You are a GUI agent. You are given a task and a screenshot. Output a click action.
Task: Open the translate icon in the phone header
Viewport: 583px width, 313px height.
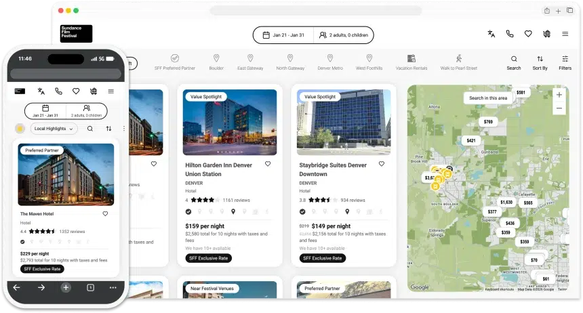(x=41, y=91)
